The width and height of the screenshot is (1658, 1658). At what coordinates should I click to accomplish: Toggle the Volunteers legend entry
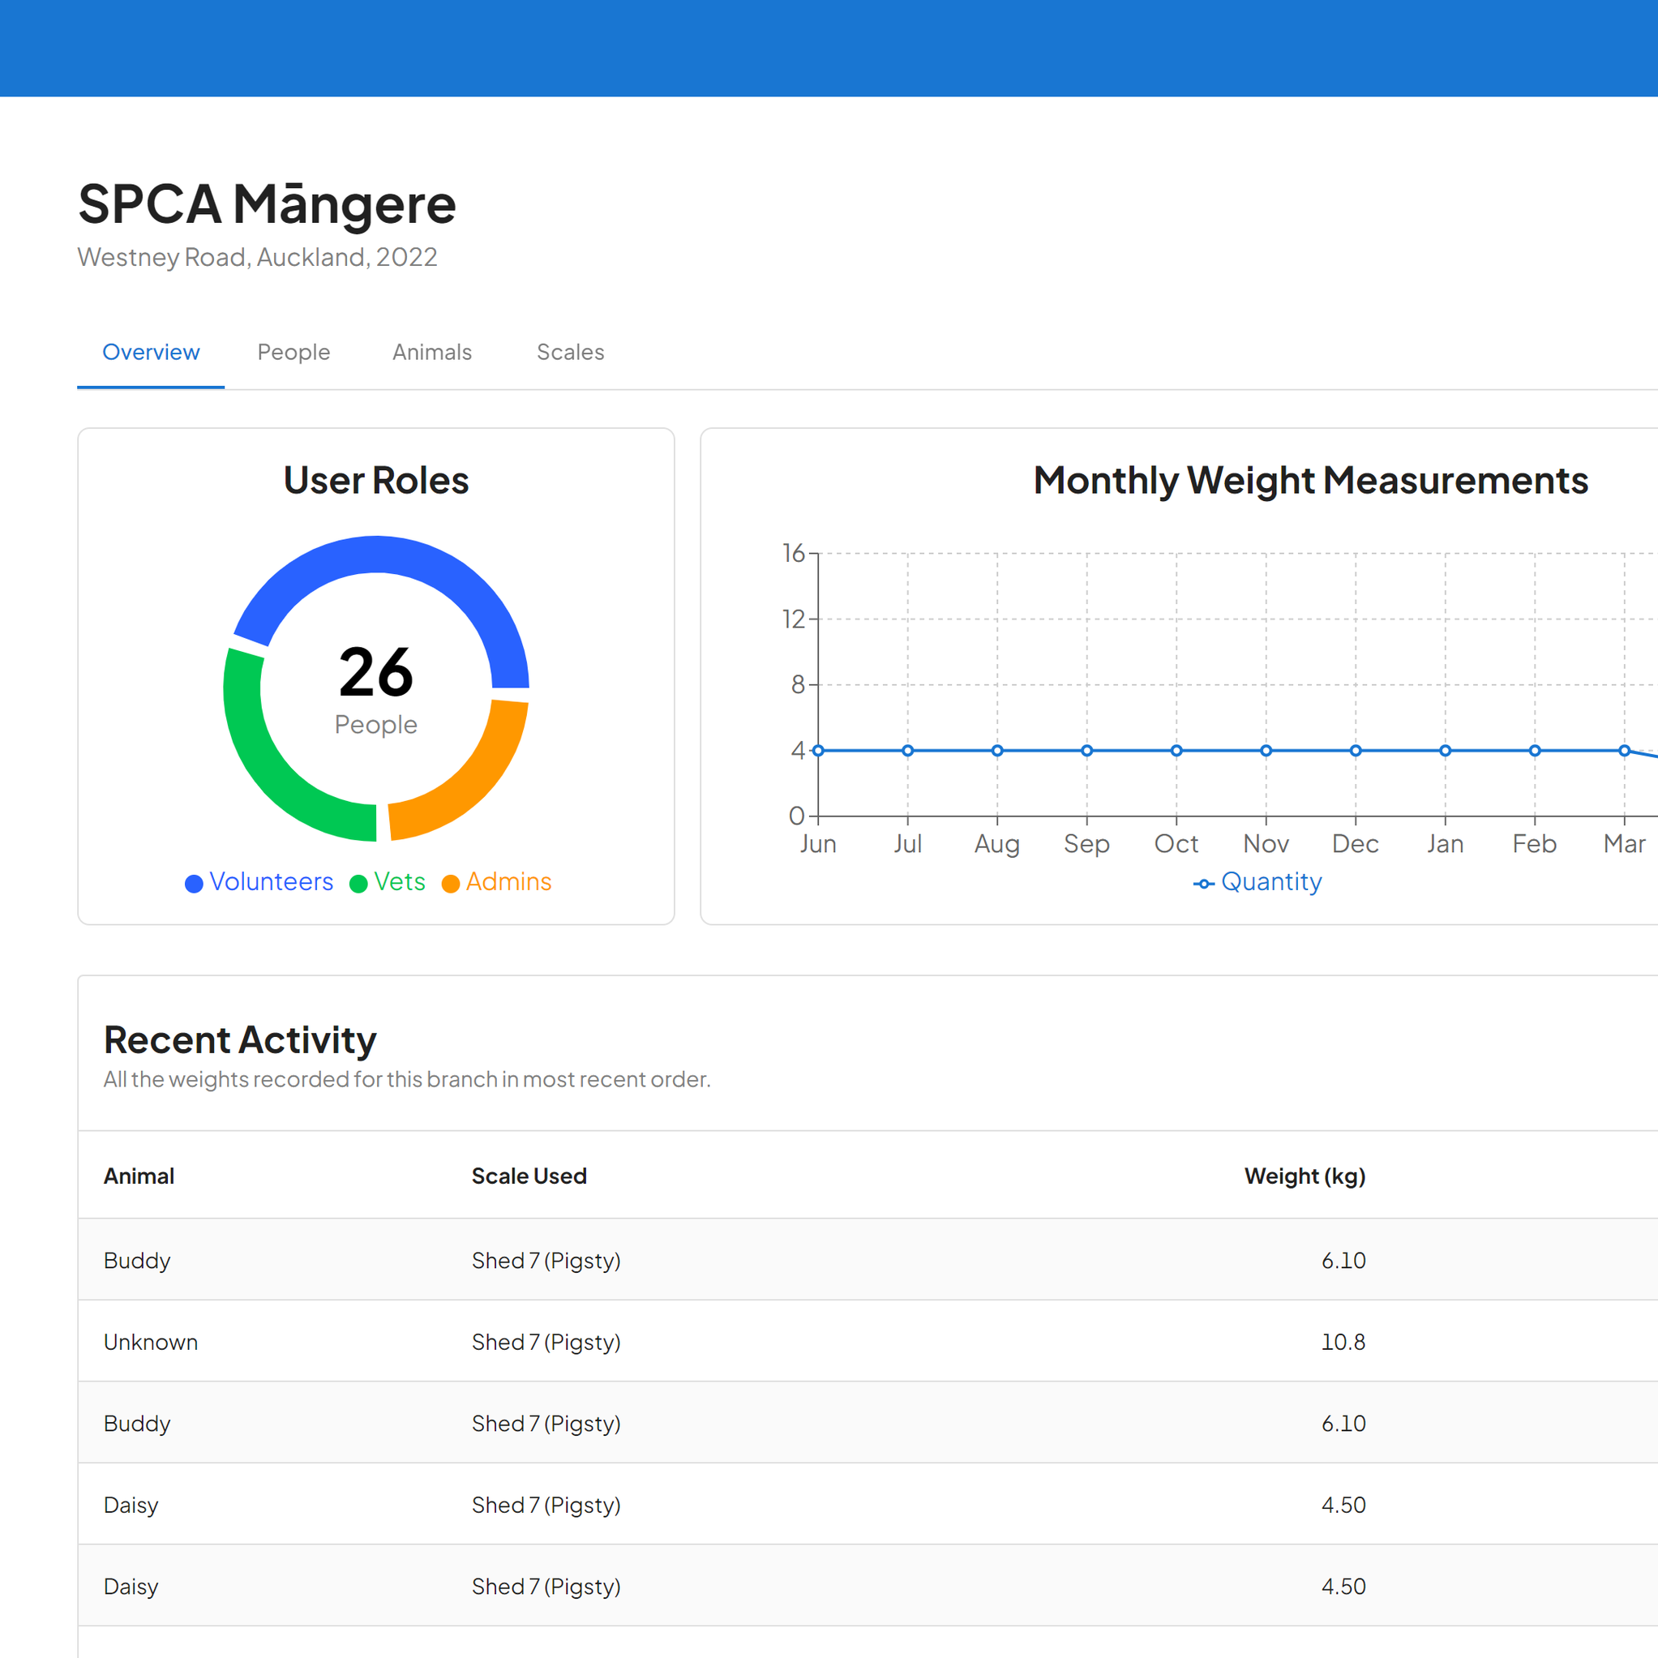(259, 881)
